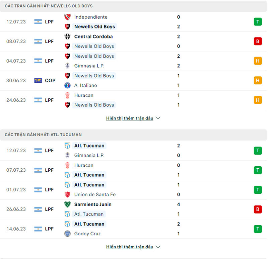268x259 pixels.
Task: Select the Huracan team crest
Action: coord(67,95)
